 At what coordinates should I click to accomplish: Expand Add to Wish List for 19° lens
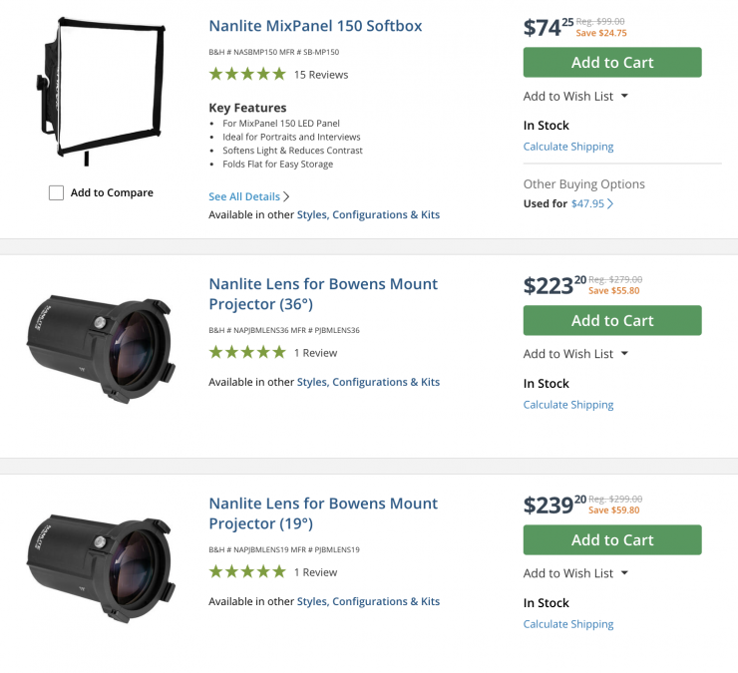pos(575,573)
